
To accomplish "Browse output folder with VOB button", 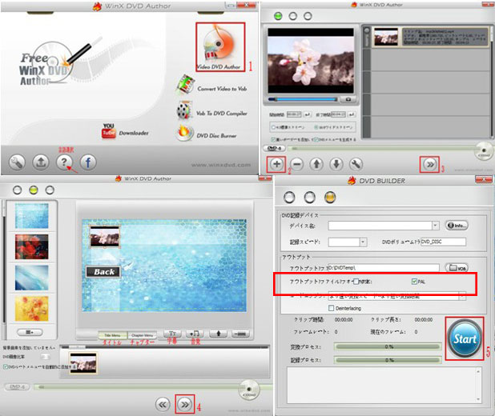I will pyautogui.click(x=457, y=268).
